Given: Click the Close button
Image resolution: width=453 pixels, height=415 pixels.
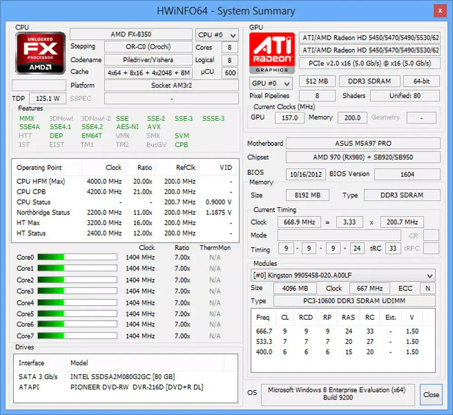Looking at the screenshot, I should (431, 395).
